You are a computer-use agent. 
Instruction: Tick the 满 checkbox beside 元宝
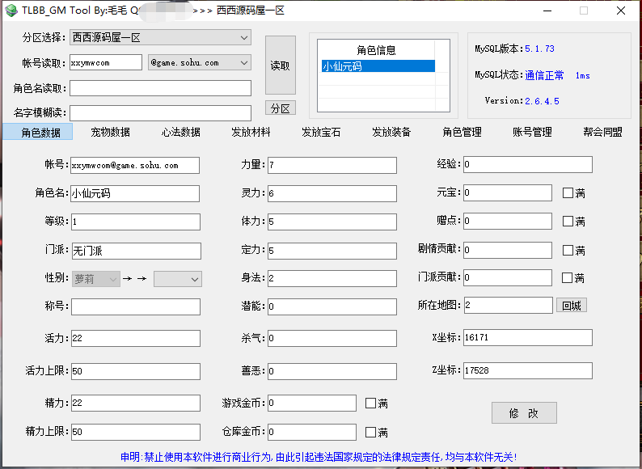point(568,193)
